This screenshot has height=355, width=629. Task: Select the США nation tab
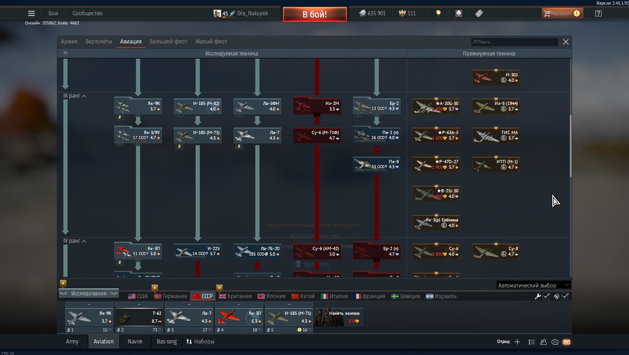[138, 296]
